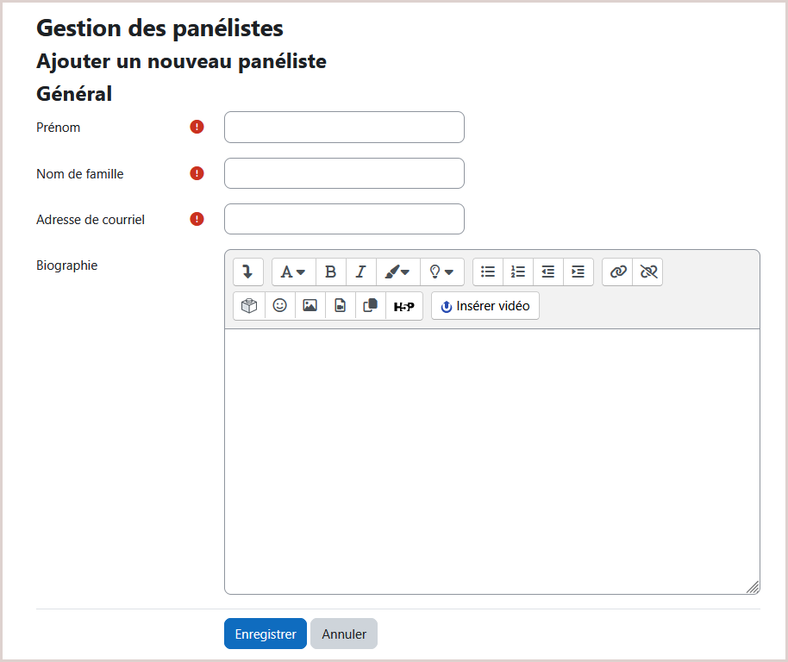Cancel with the Annuler button
Image resolution: width=788 pixels, height=662 pixels.
click(x=344, y=634)
